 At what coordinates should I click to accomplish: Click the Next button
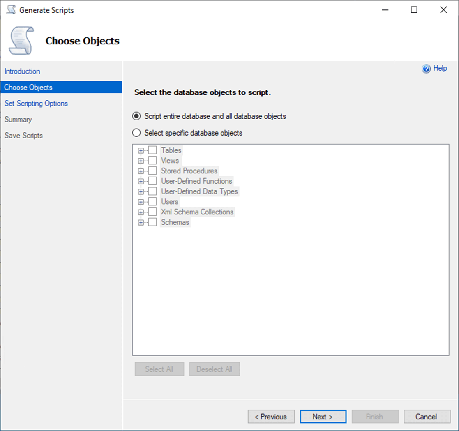point(323,416)
